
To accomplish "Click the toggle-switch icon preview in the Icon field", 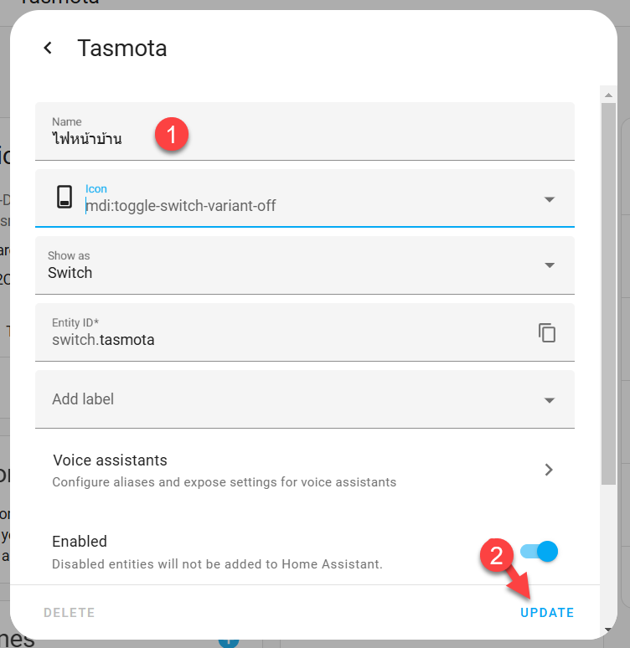I will coord(65,197).
